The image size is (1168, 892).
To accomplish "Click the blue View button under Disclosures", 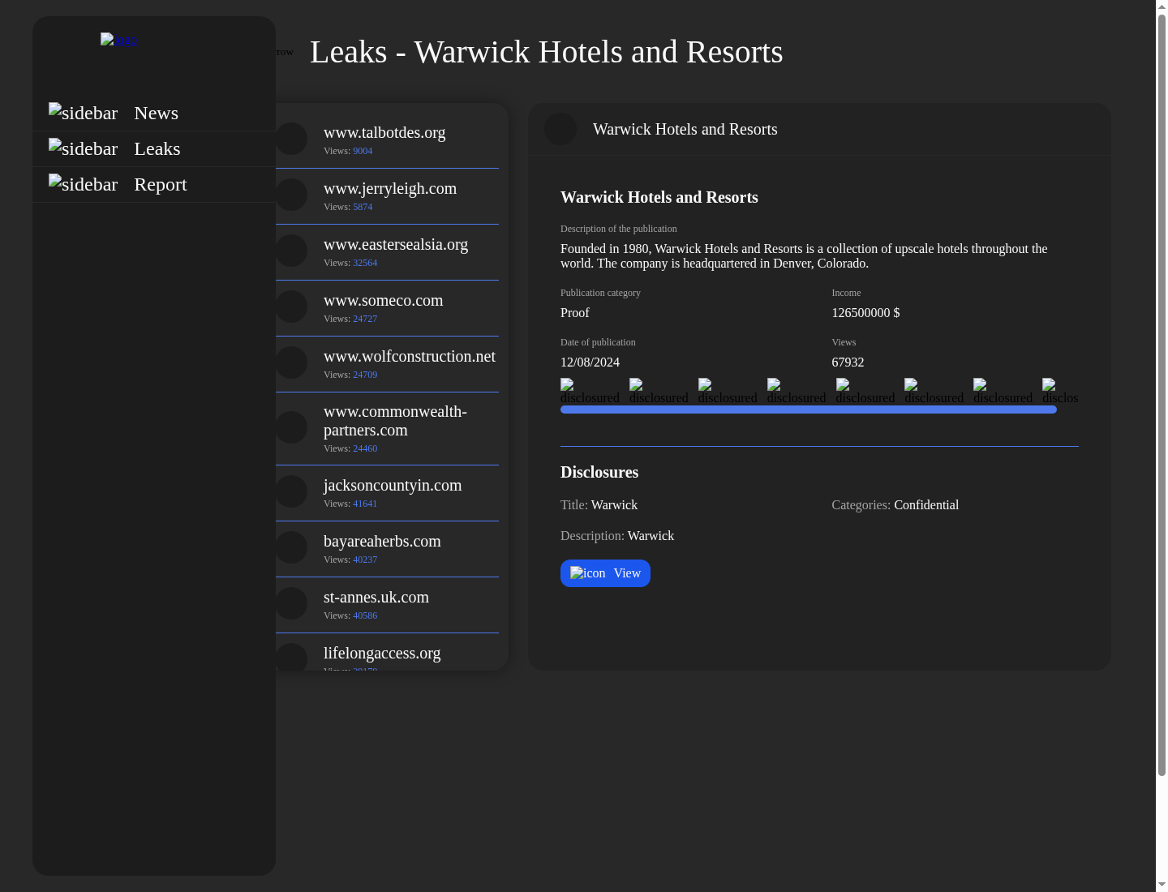I will (x=605, y=573).
